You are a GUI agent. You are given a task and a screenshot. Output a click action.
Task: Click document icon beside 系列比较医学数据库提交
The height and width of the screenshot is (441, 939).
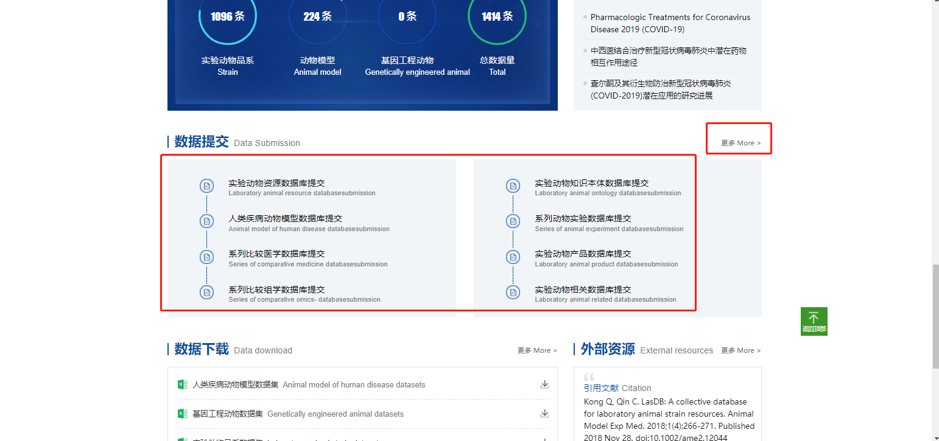tap(206, 257)
